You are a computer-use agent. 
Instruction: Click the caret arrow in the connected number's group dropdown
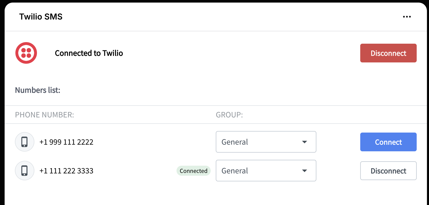(x=305, y=171)
